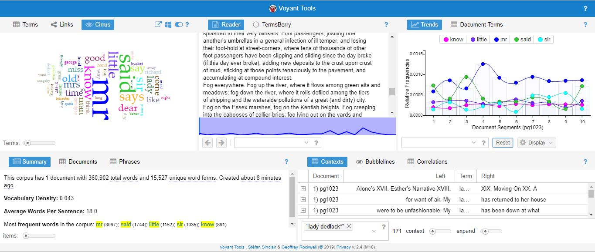Switch to the Cirrus tab
Screen dimensions: 595x252
[x=98, y=25]
